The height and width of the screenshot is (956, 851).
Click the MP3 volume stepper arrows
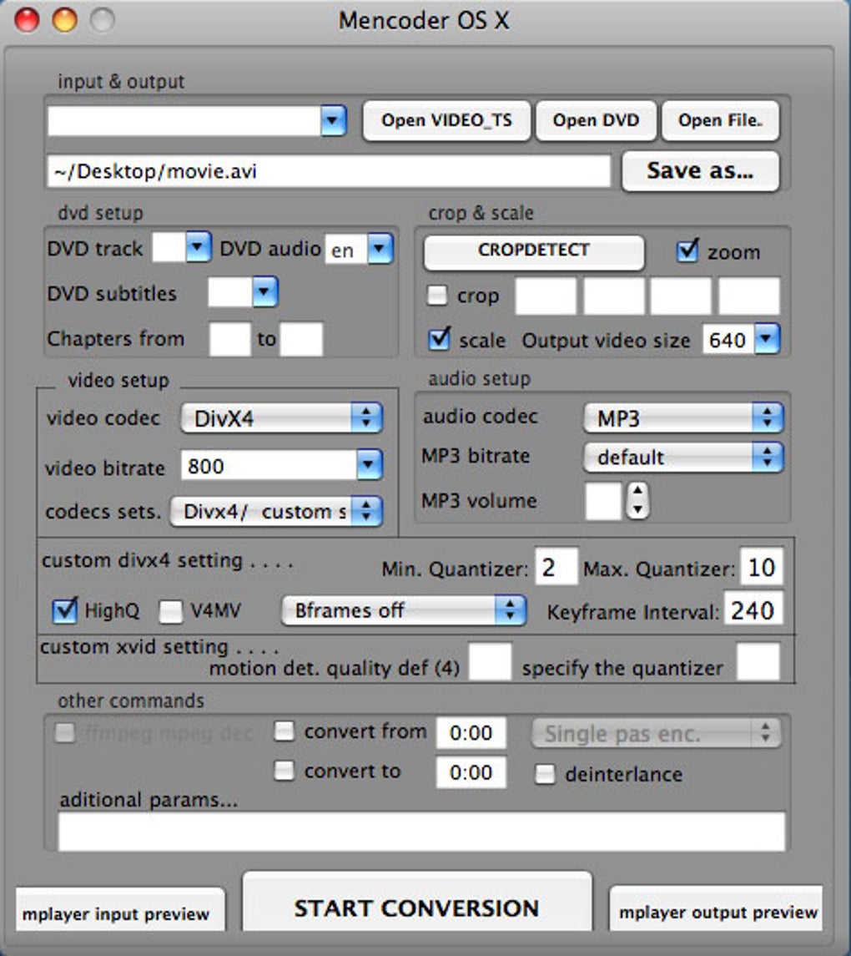click(x=637, y=501)
